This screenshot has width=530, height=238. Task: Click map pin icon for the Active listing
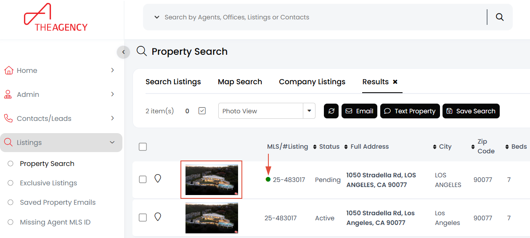pyautogui.click(x=158, y=217)
